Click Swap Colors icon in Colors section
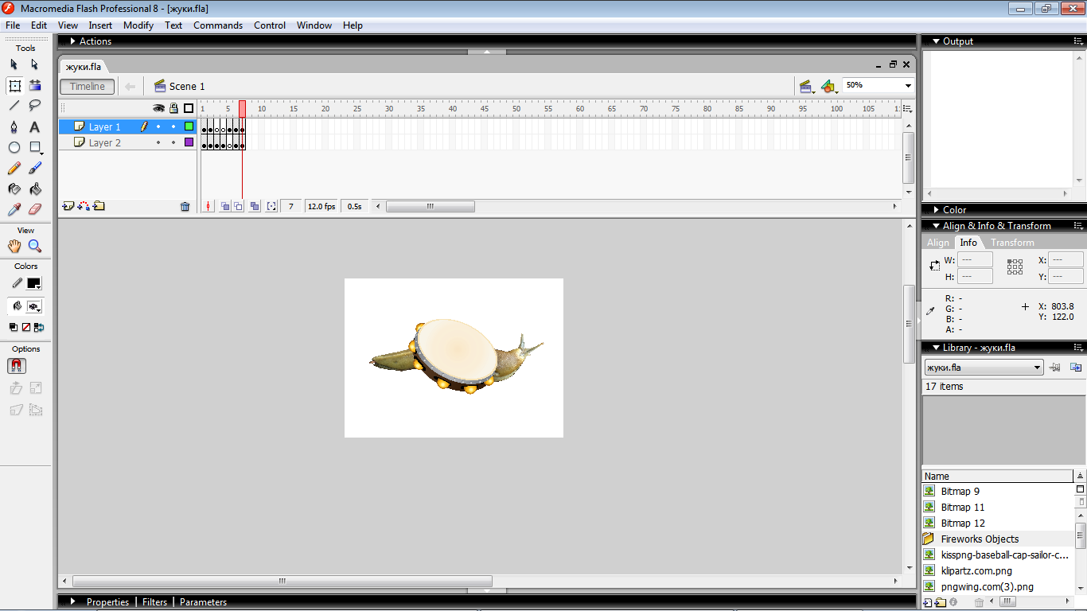 (39, 327)
